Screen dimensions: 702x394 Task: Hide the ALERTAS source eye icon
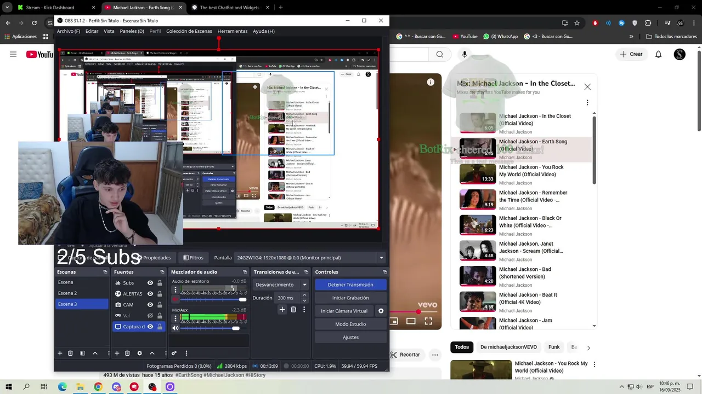(150, 294)
